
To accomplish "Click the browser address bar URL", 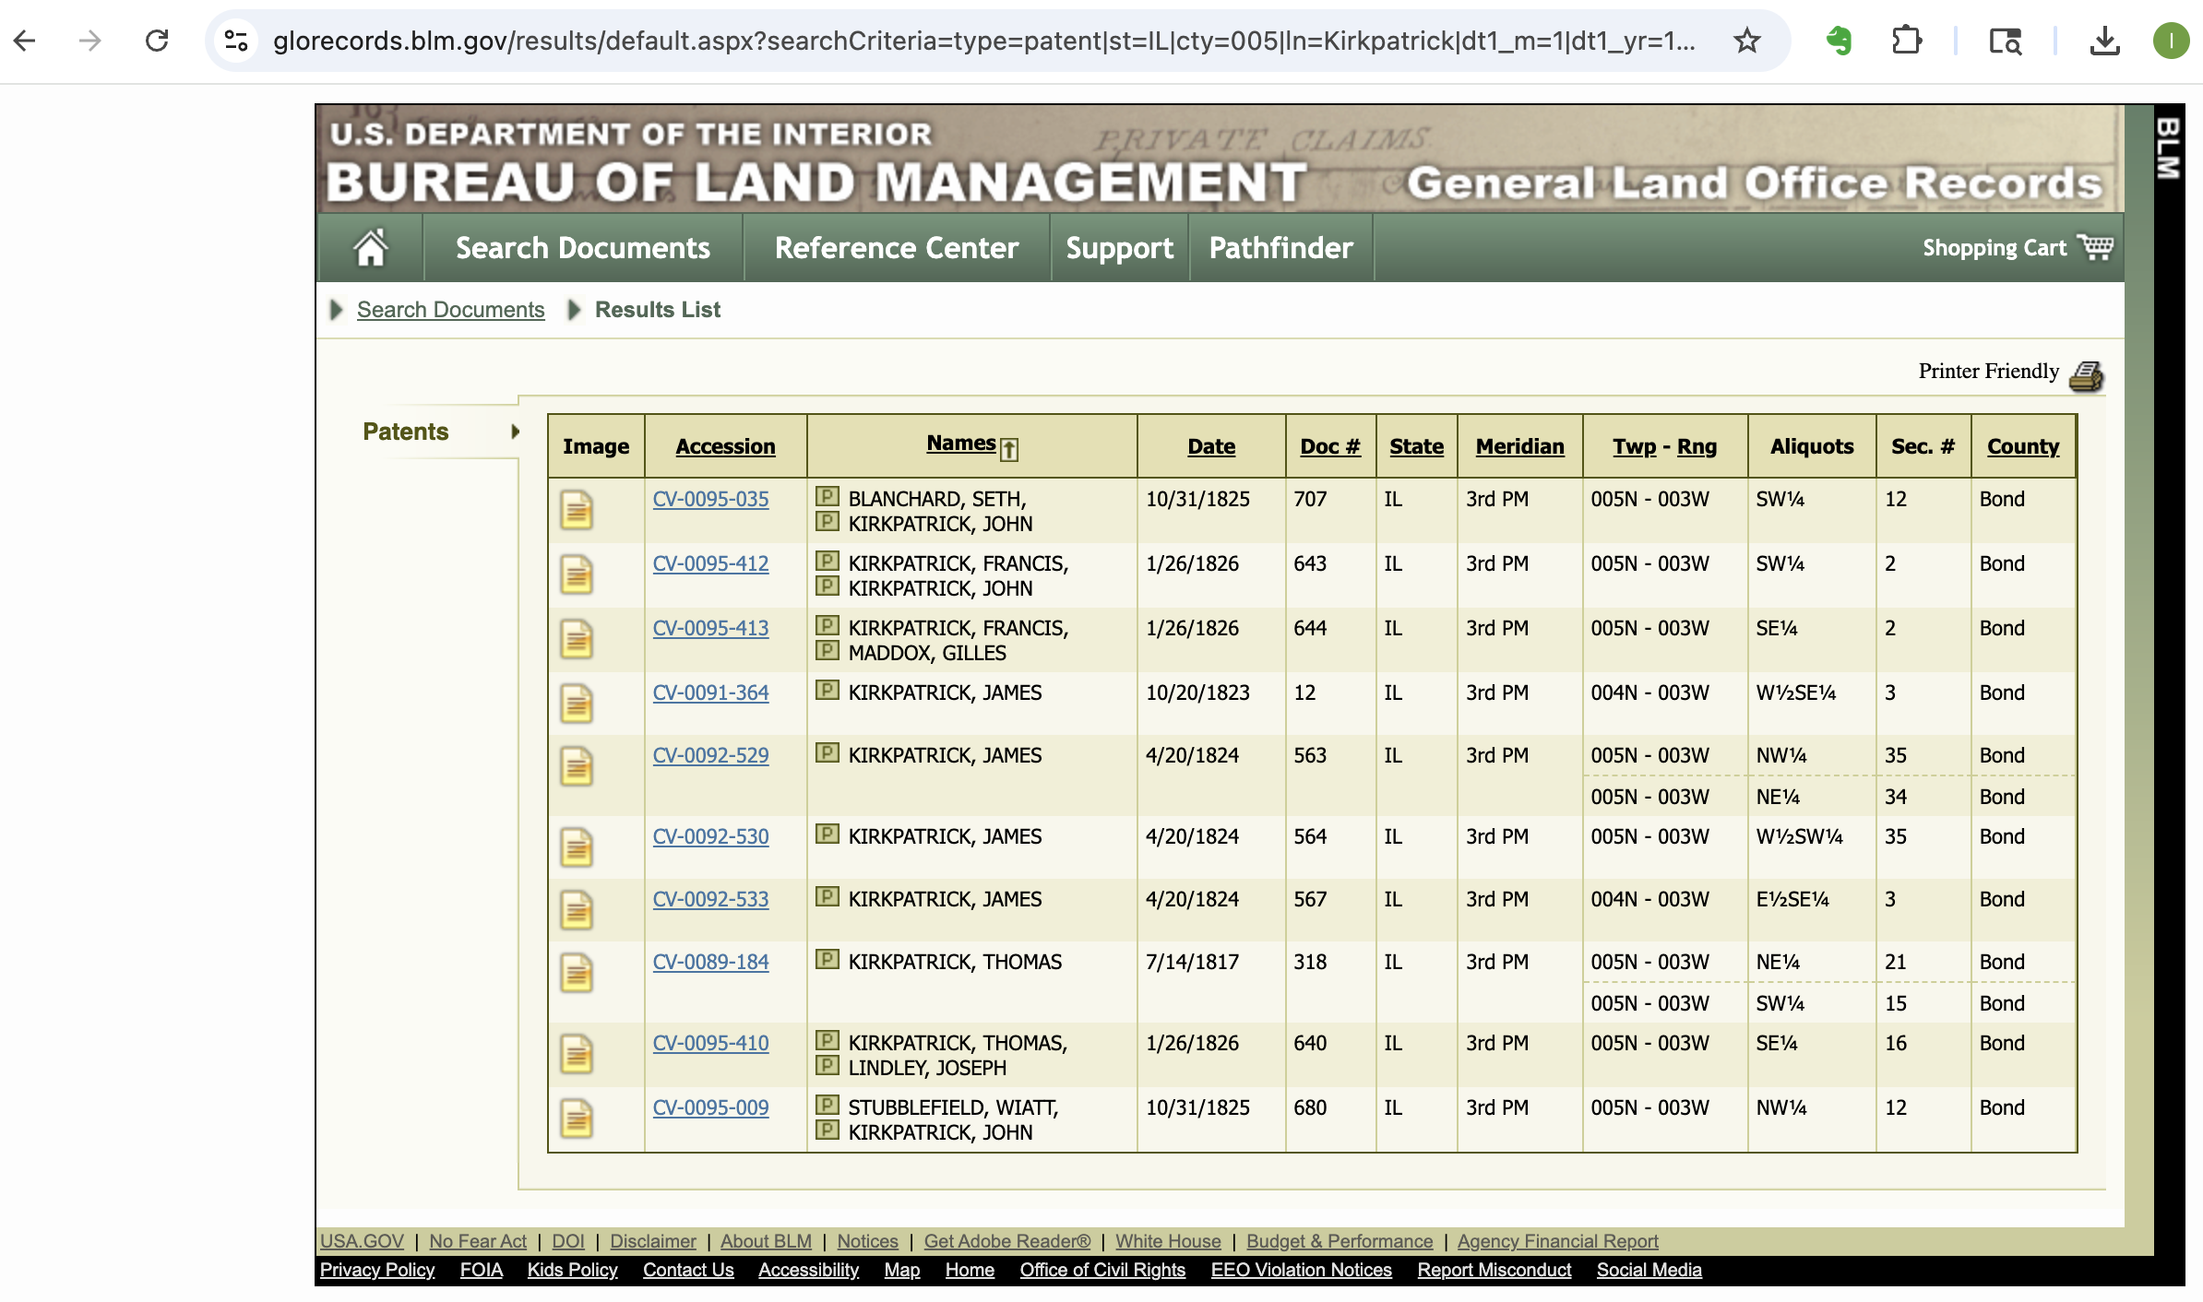I will point(983,41).
